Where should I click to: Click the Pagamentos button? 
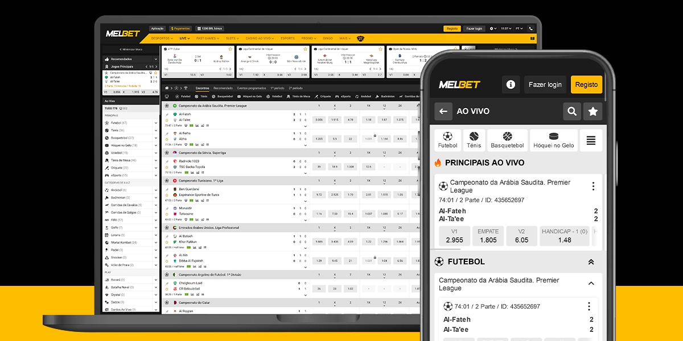tap(180, 28)
